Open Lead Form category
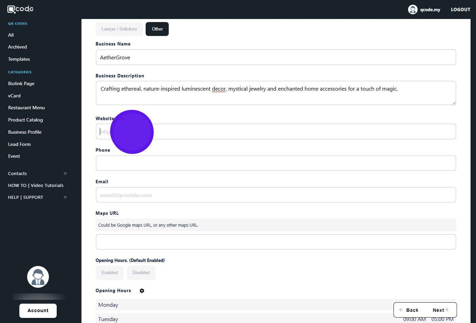This screenshot has height=323, width=476. click(x=19, y=144)
